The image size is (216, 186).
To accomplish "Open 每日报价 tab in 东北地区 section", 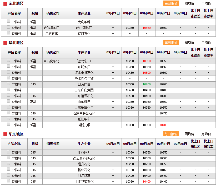I will tap(171, 3).
